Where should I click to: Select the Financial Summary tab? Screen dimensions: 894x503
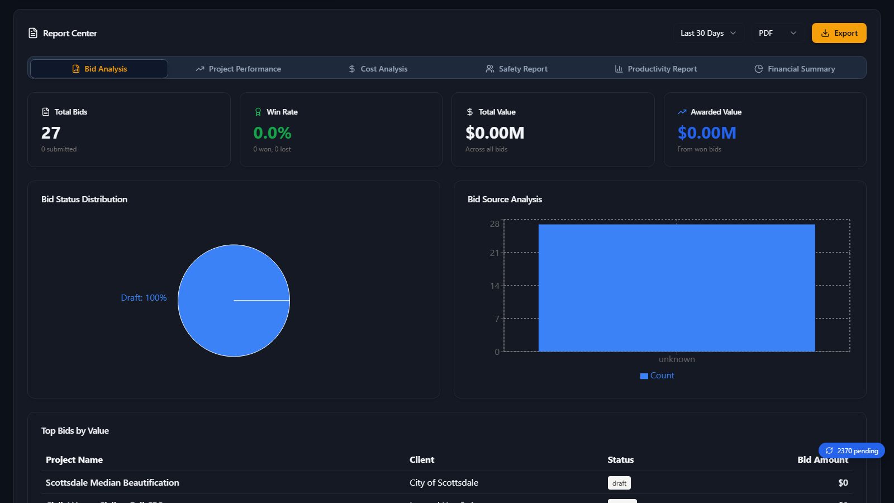(795, 69)
